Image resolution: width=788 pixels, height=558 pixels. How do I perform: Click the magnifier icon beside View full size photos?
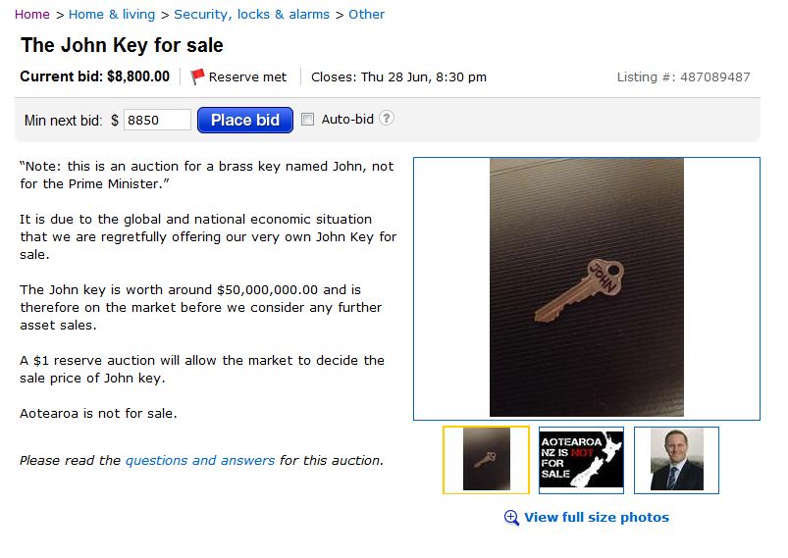(x=511, y=518)
